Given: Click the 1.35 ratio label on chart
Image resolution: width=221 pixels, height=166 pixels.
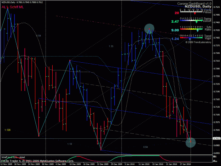Looking at the screenshot, I should tap(111, 46).
